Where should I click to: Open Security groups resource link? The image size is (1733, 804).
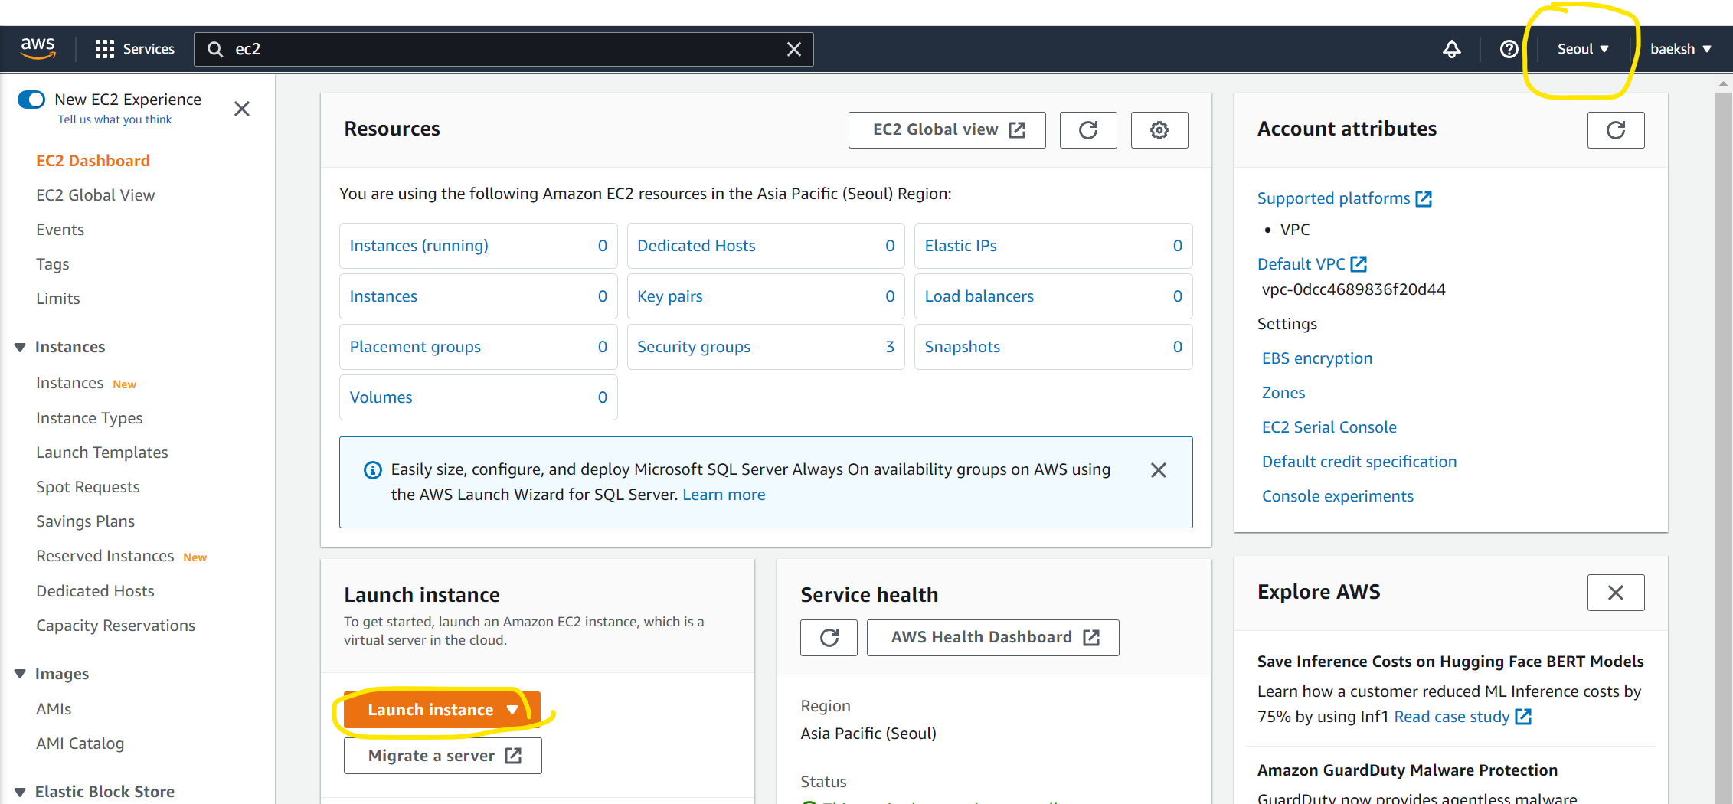(x=694, y=347)
